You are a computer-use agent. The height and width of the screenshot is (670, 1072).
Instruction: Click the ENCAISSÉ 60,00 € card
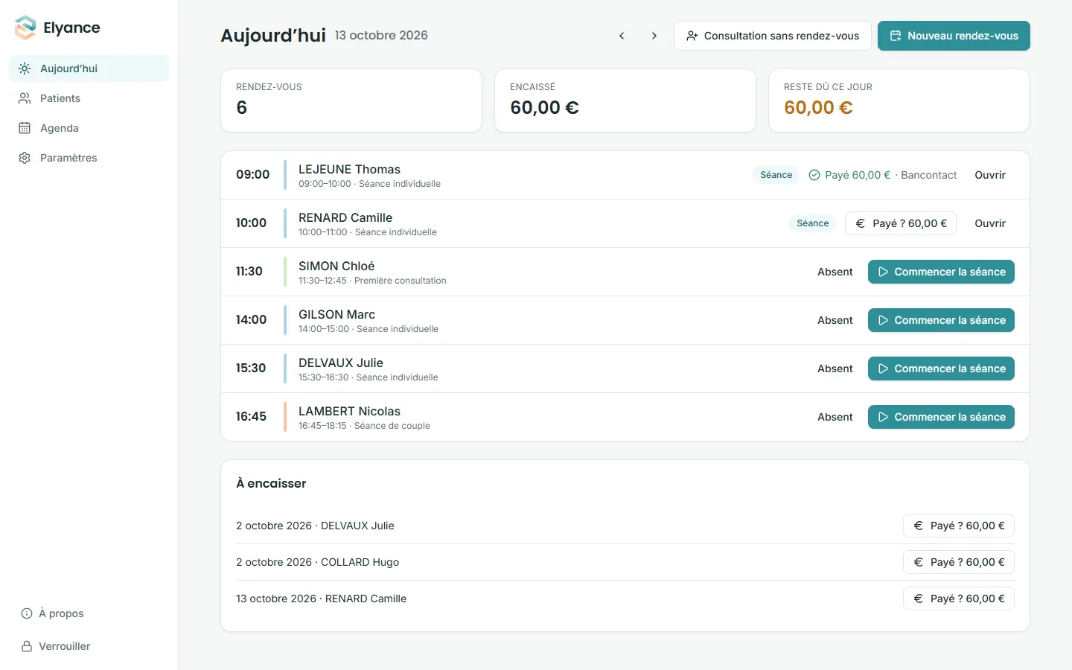pyautogui.click(x=625, y=100)
